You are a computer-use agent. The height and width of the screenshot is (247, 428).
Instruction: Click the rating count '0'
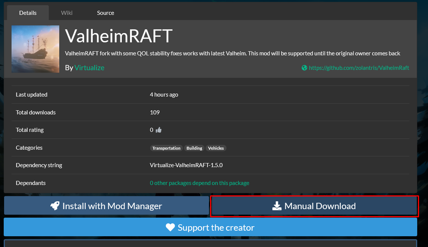click(152, 130)
